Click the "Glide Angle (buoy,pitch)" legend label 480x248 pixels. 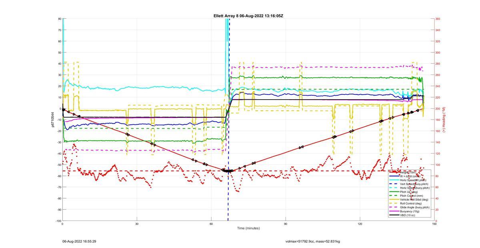(x=415, y=207)
